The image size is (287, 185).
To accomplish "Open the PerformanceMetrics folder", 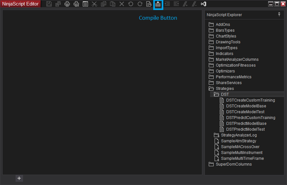I will pyautogui.click(x=230, y=77).
